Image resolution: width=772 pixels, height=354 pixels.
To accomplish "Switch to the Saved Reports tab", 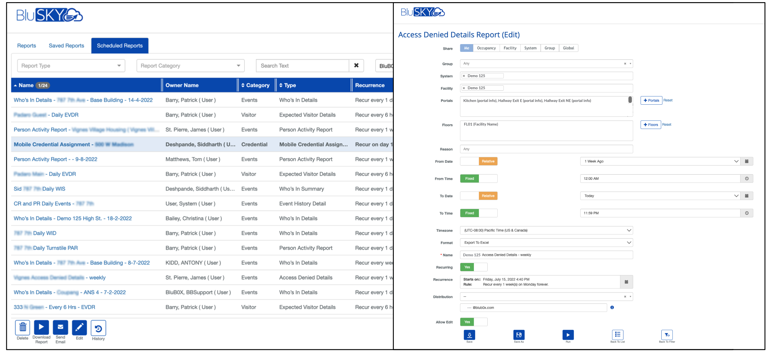I will [x=66, y=45].
